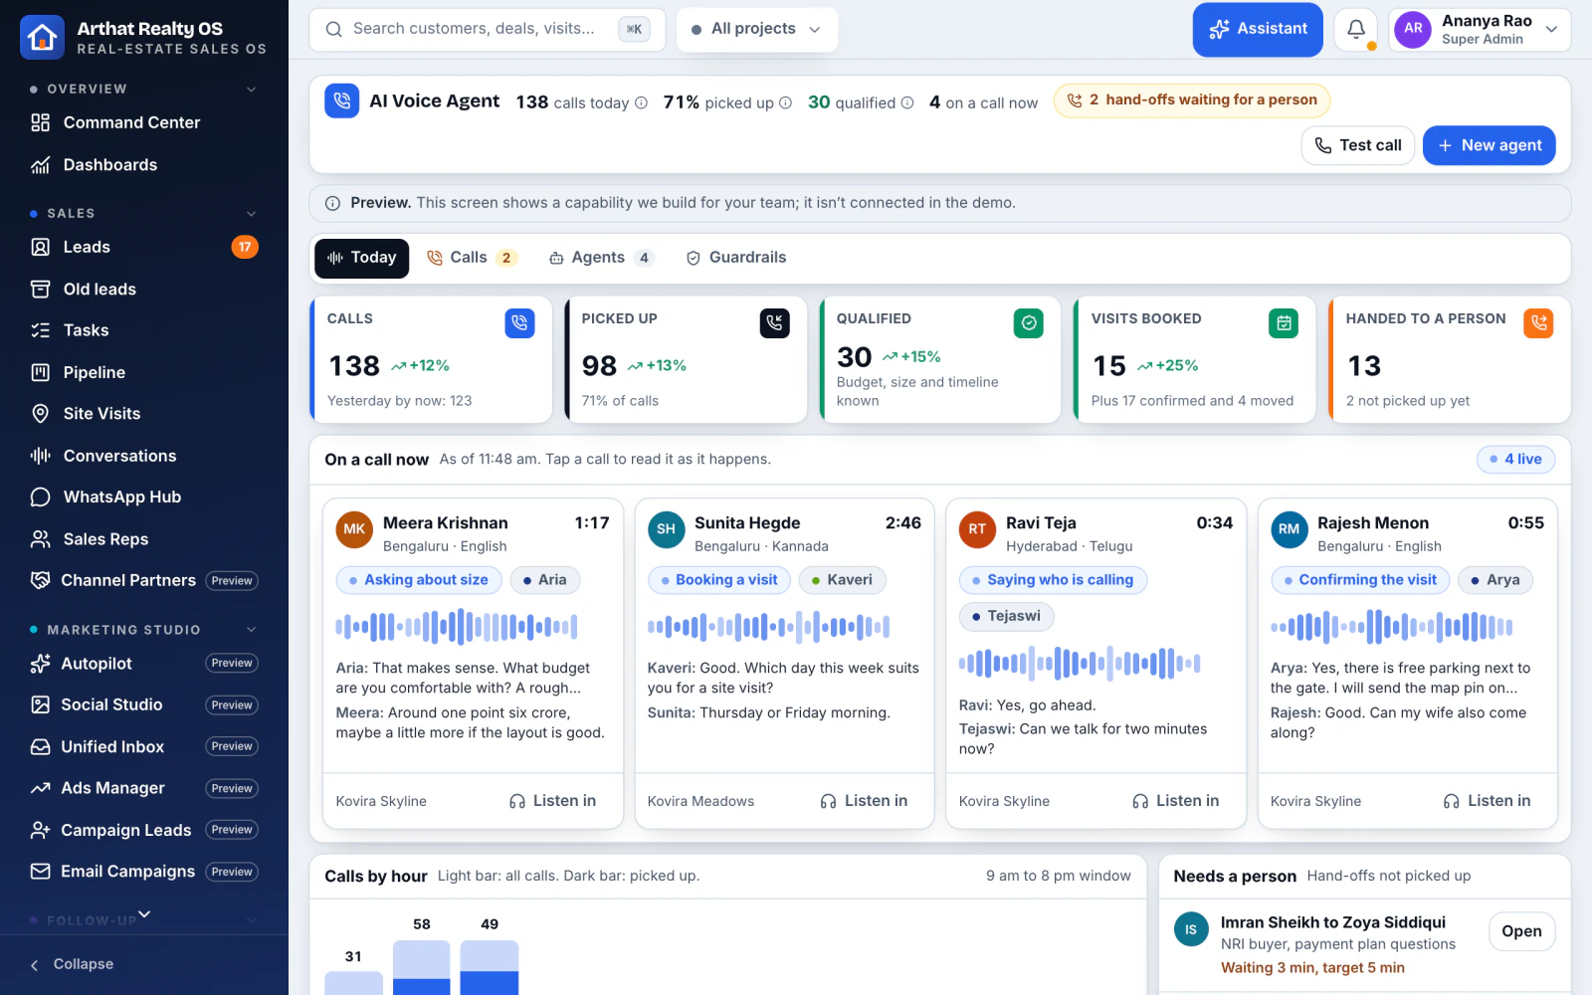Open Unified Inbox in sidebar
The height and width of the screenshot is (995, 1592).
[144, 747]
